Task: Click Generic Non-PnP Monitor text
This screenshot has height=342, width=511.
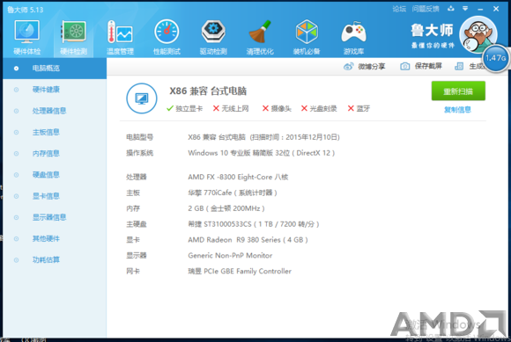Action: tap(230, 256)
